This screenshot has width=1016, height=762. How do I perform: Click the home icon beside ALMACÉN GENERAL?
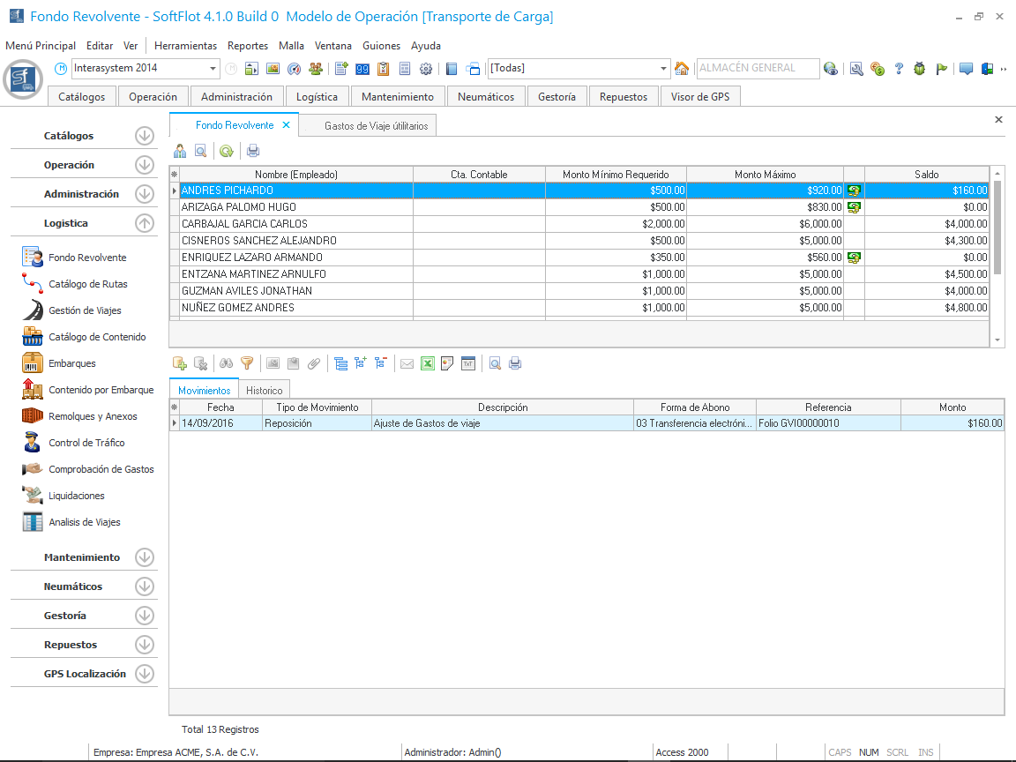682,69
